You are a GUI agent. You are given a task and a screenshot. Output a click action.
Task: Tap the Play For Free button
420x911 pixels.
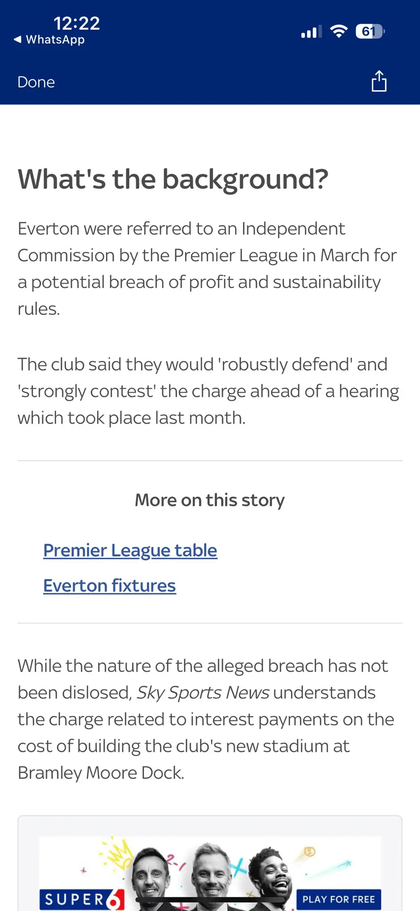click(339, 899)
